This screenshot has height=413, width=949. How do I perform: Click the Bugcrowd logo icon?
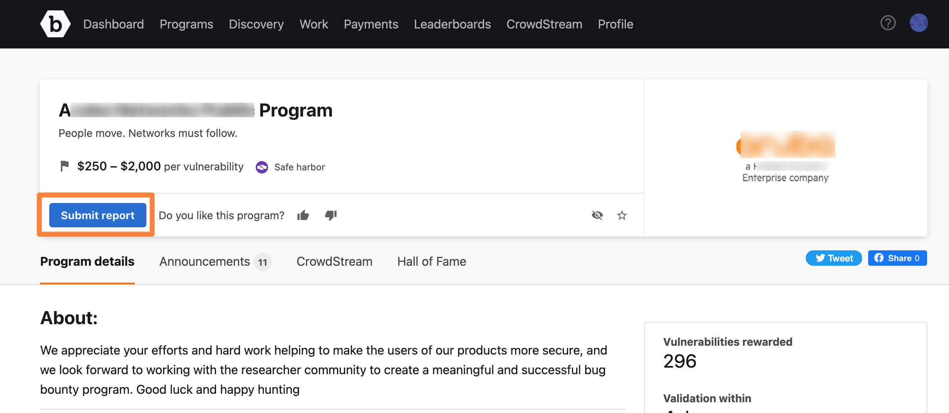(55, 24)
